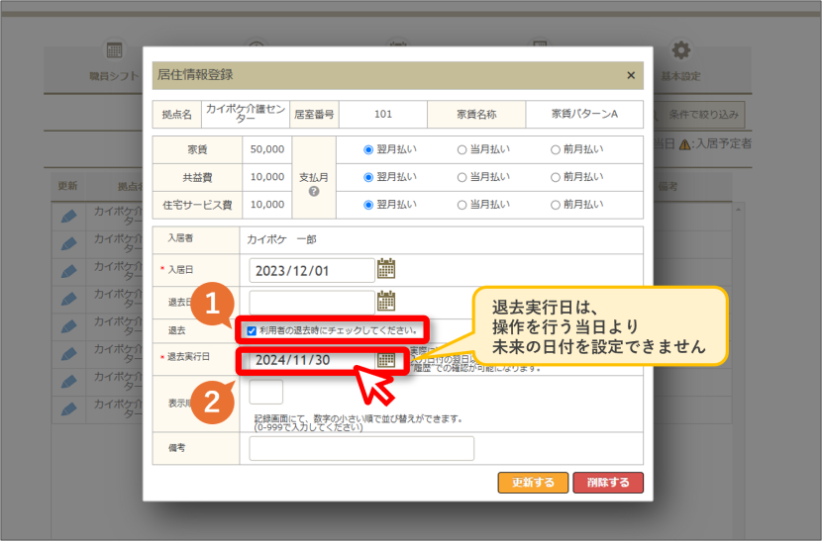
Task: Click the 支払月 help question-mark icon
Action: (314, 192)
